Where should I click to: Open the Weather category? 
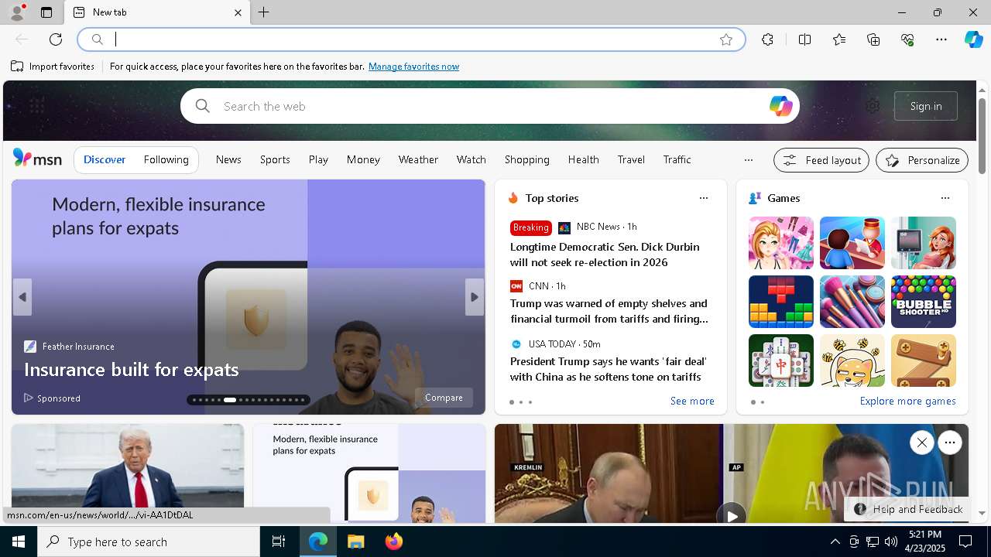pyautogui.click(x=418, y=159)
